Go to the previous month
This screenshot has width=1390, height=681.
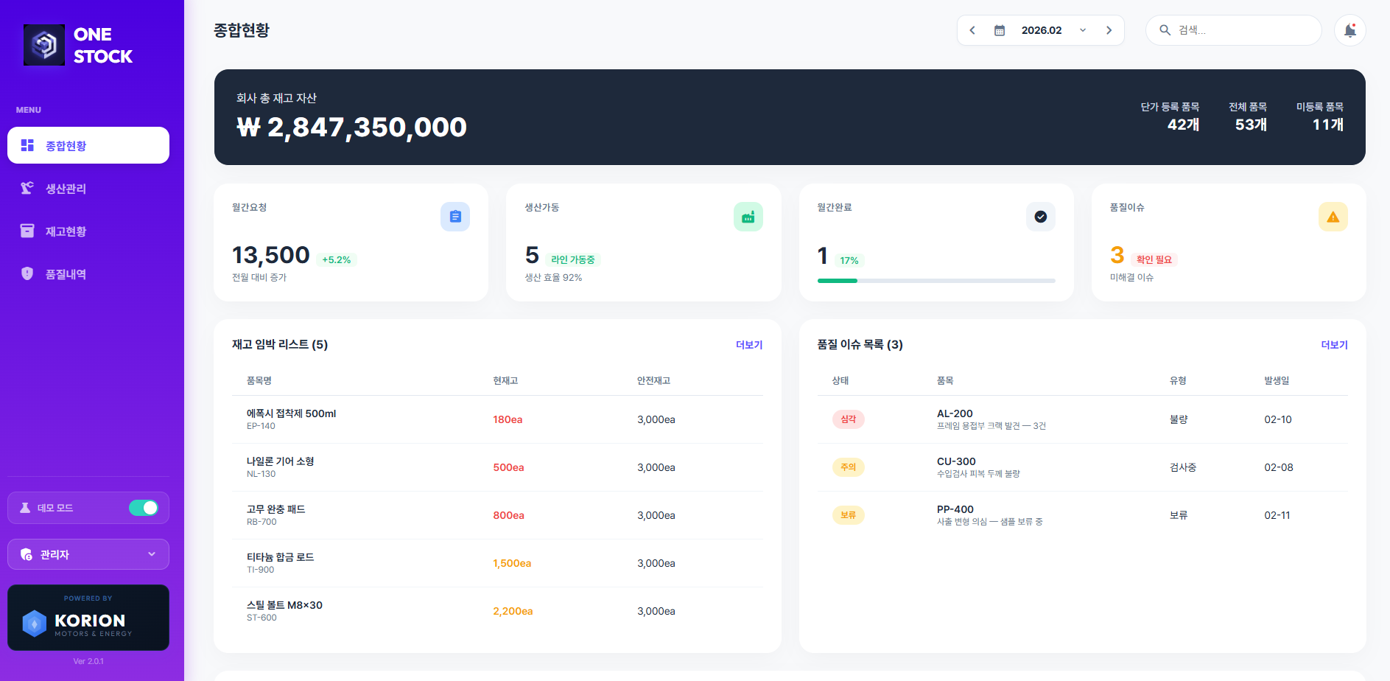(972, 30)
